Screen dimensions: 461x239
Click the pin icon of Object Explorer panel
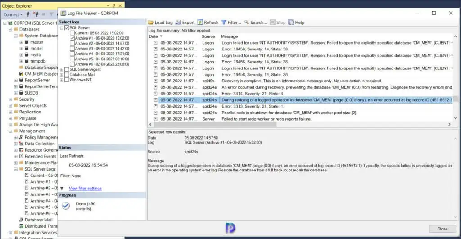click(114, 5)
